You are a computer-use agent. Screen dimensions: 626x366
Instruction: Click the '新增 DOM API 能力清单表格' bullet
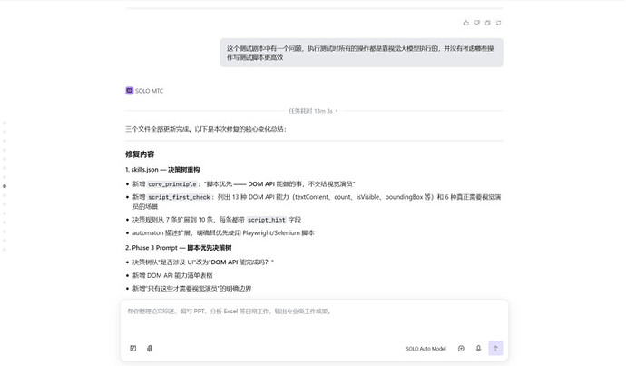[x=172, y=275]
